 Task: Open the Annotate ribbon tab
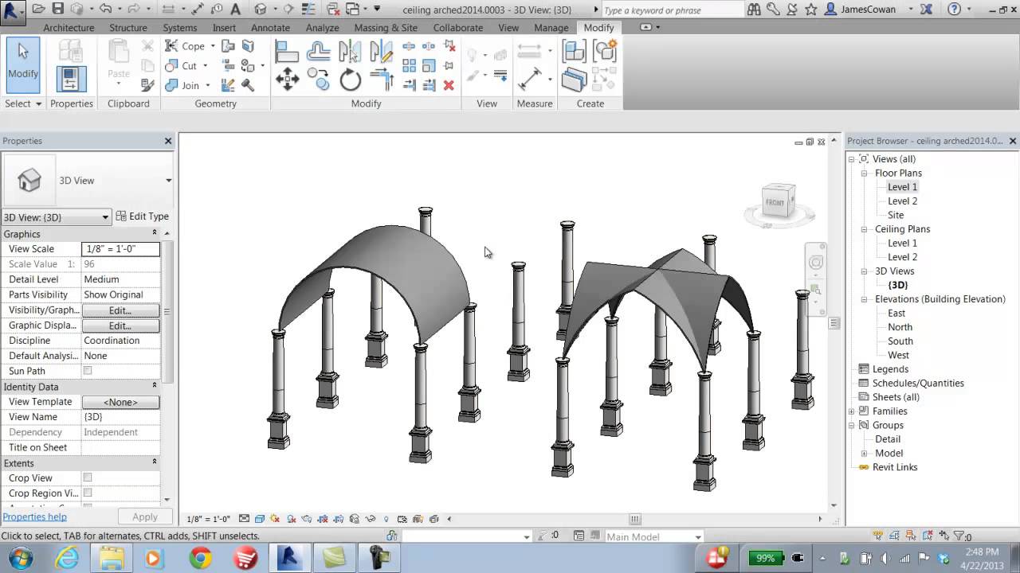coord(270,27)
